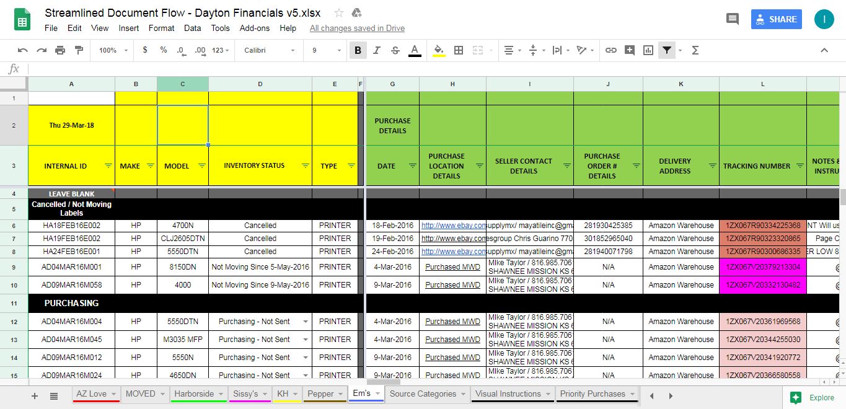
Task: Toggle italic formatting
Action: click(376, 50)
